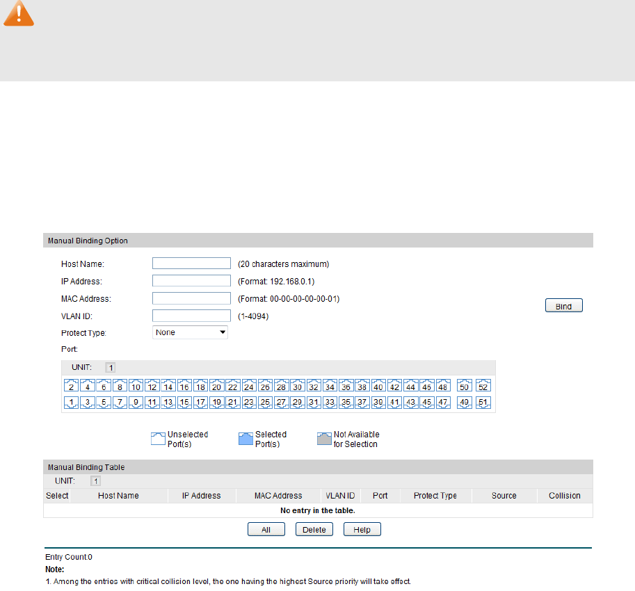Image resolution: width=635 pixels, height=591 pixels.
Task: Click the Delete button
Action: [x=314, y=530]
